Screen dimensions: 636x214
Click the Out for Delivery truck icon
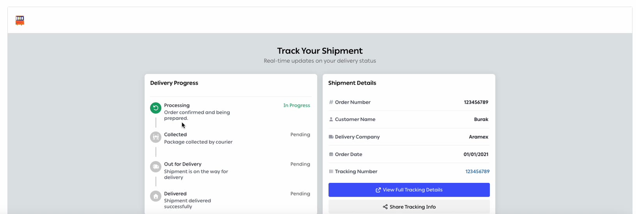(x=156, y=167)
